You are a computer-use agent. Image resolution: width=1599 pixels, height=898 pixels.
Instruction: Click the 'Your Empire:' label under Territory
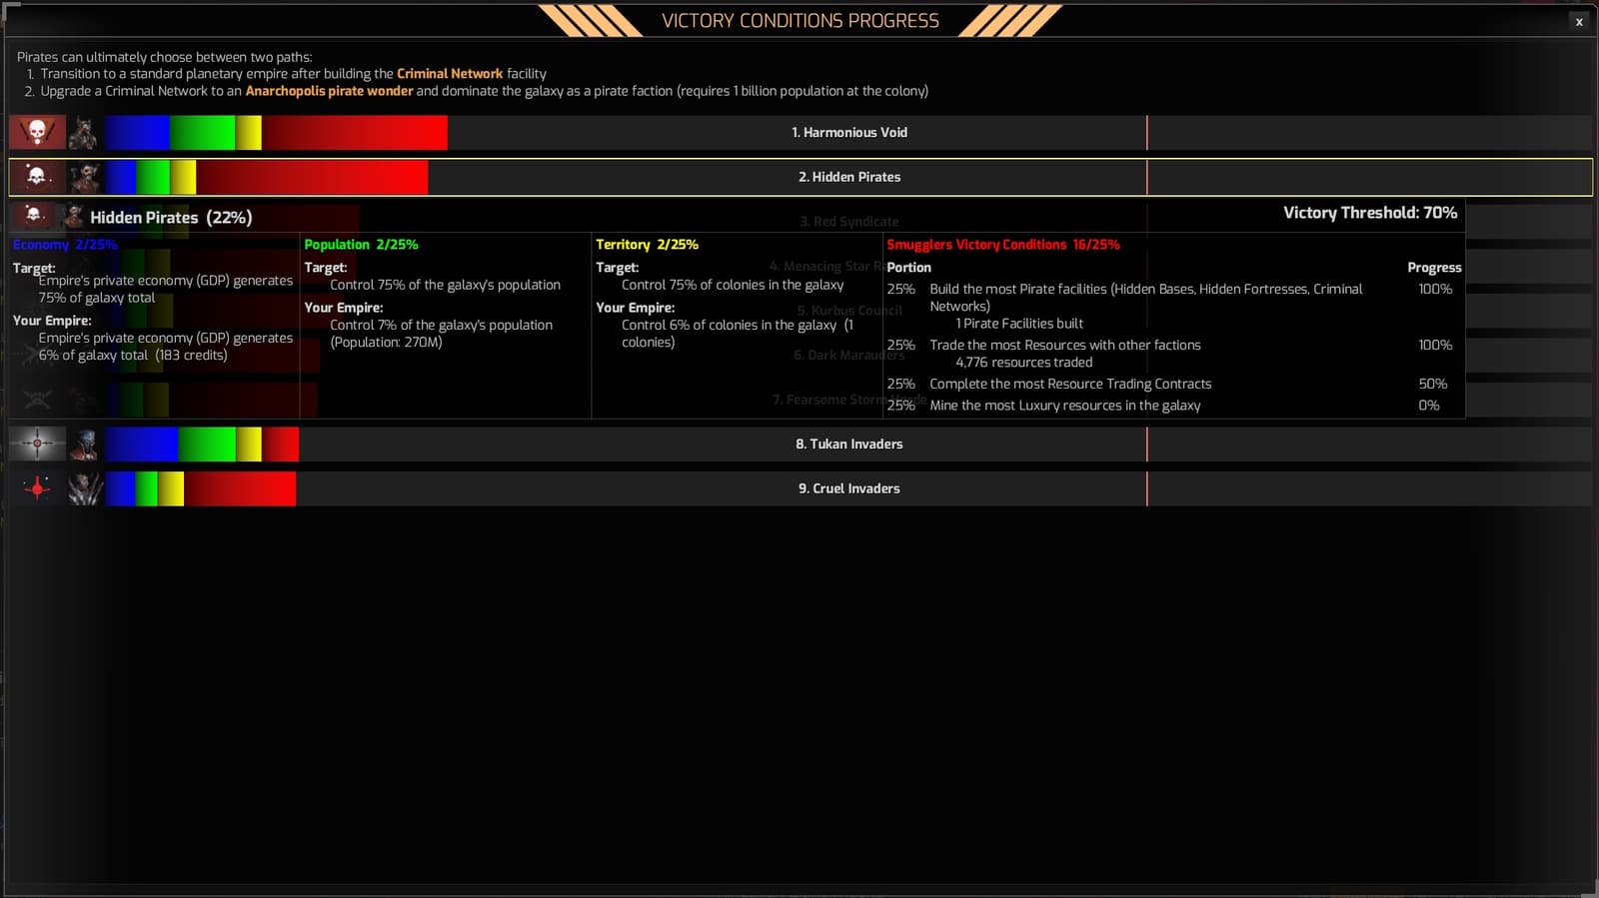point(636,308)
